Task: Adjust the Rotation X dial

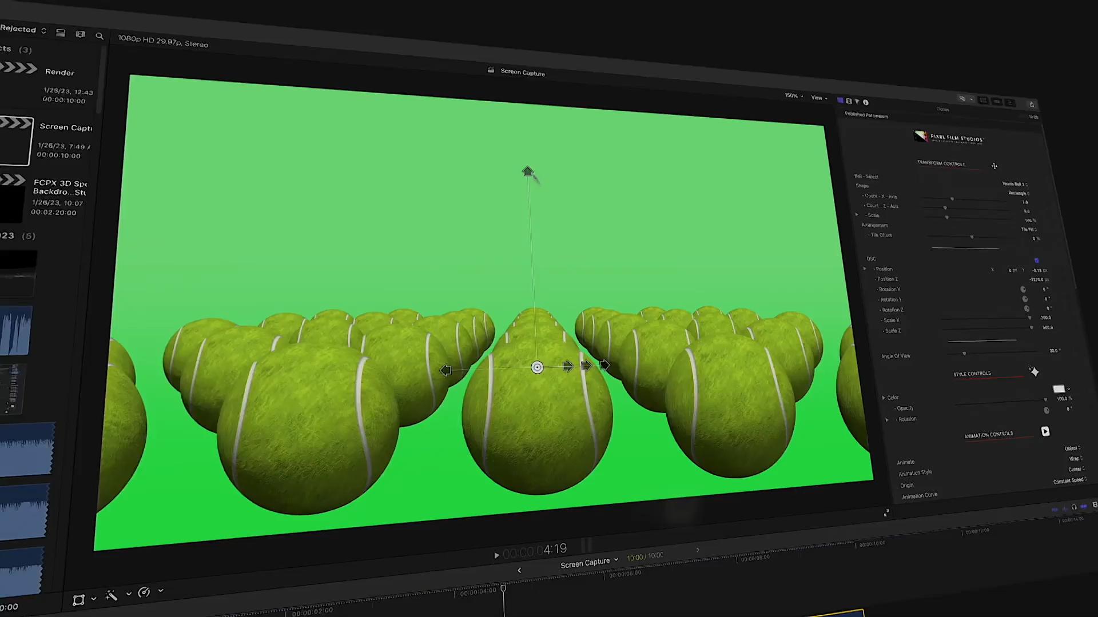Action: pos(1023,290)
